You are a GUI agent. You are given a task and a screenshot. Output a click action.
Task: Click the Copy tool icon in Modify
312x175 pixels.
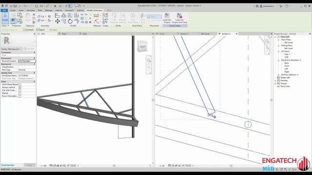64,21
